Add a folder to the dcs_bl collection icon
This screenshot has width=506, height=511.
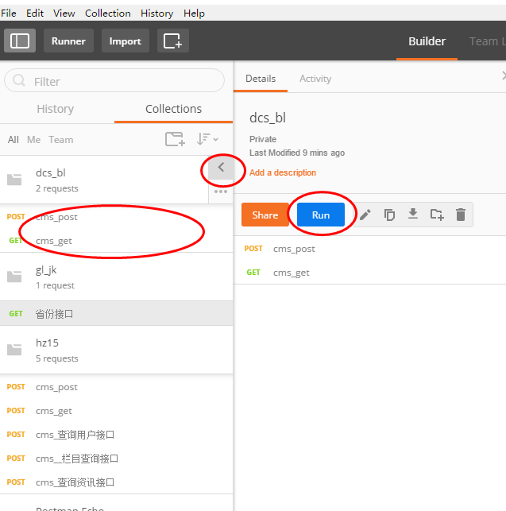(437, 215)
